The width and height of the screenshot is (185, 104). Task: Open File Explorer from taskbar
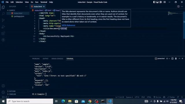click(70, 101)
